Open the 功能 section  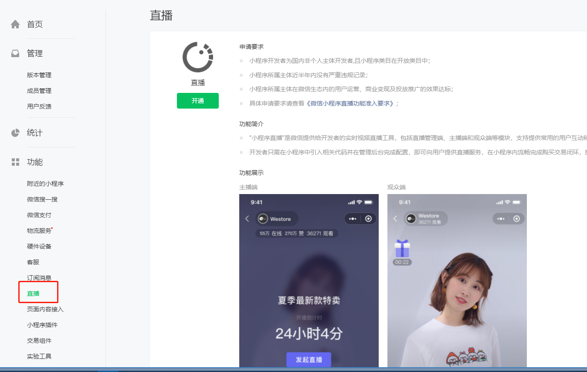pos(35,162)
